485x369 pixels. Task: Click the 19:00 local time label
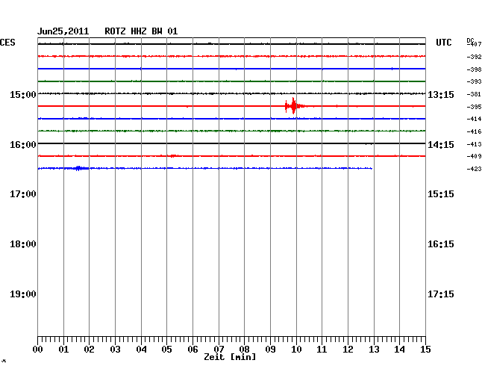(23, 294)
